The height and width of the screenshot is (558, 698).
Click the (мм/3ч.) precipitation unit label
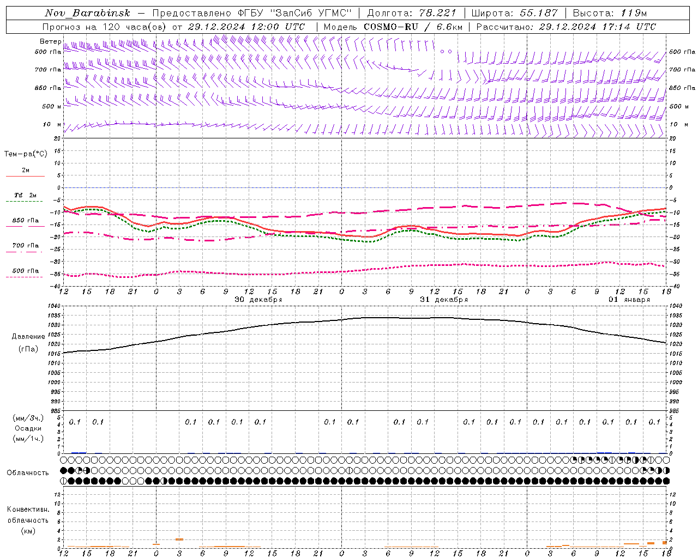click(28, 418)
